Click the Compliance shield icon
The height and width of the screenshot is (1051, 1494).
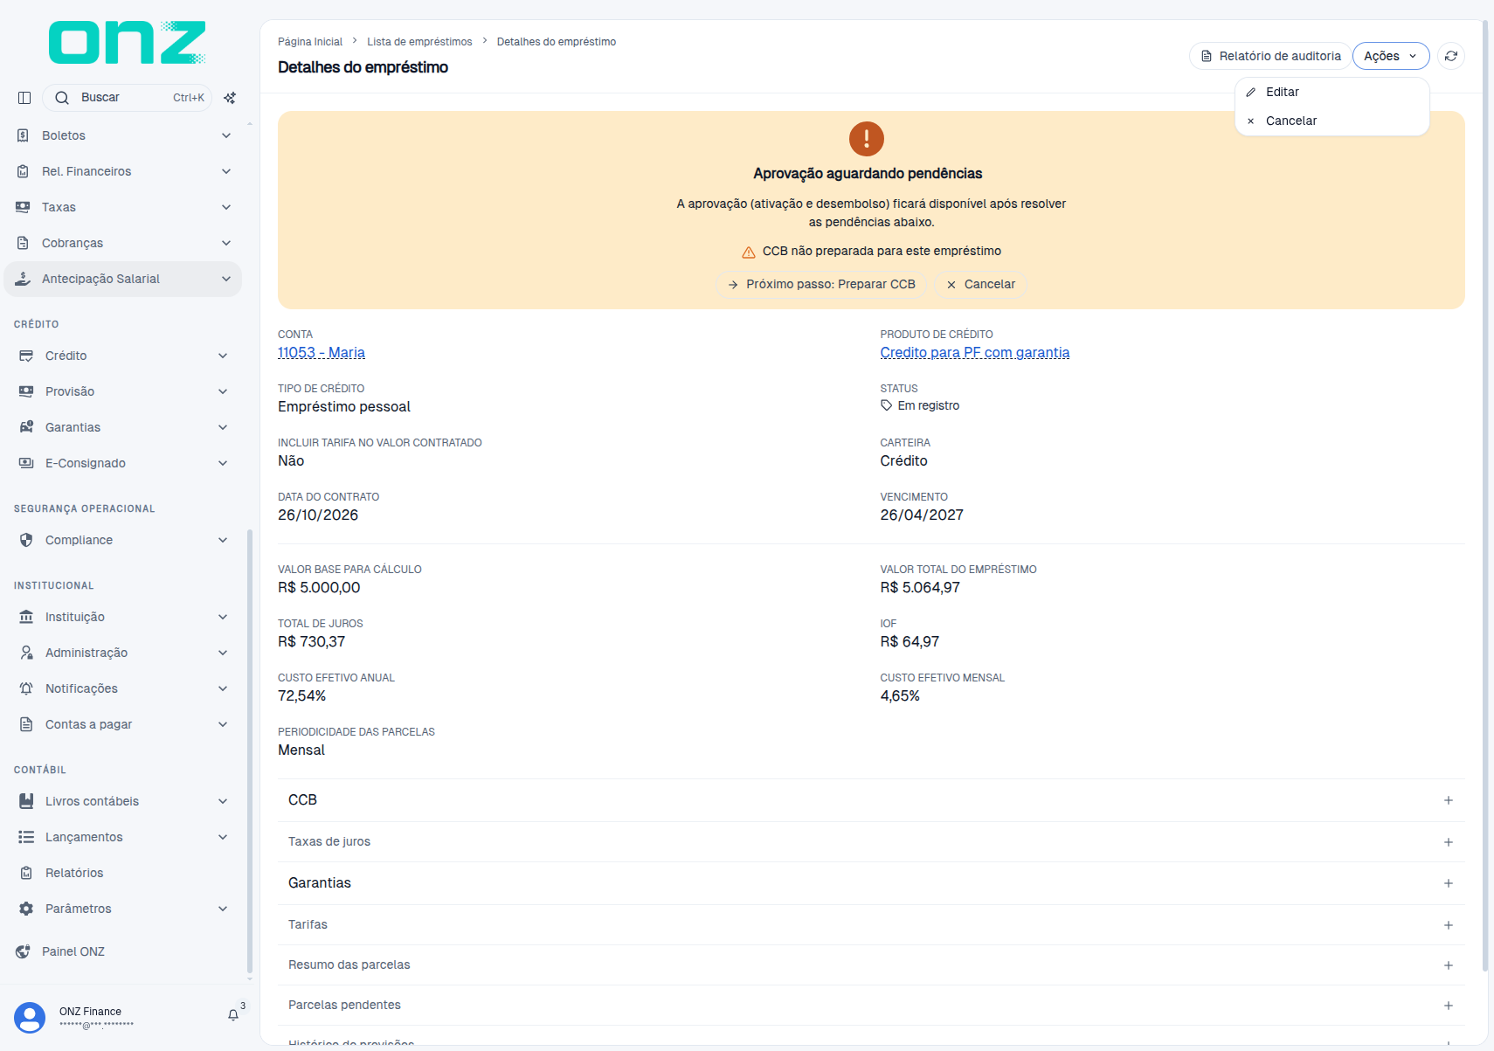(26, 540)
